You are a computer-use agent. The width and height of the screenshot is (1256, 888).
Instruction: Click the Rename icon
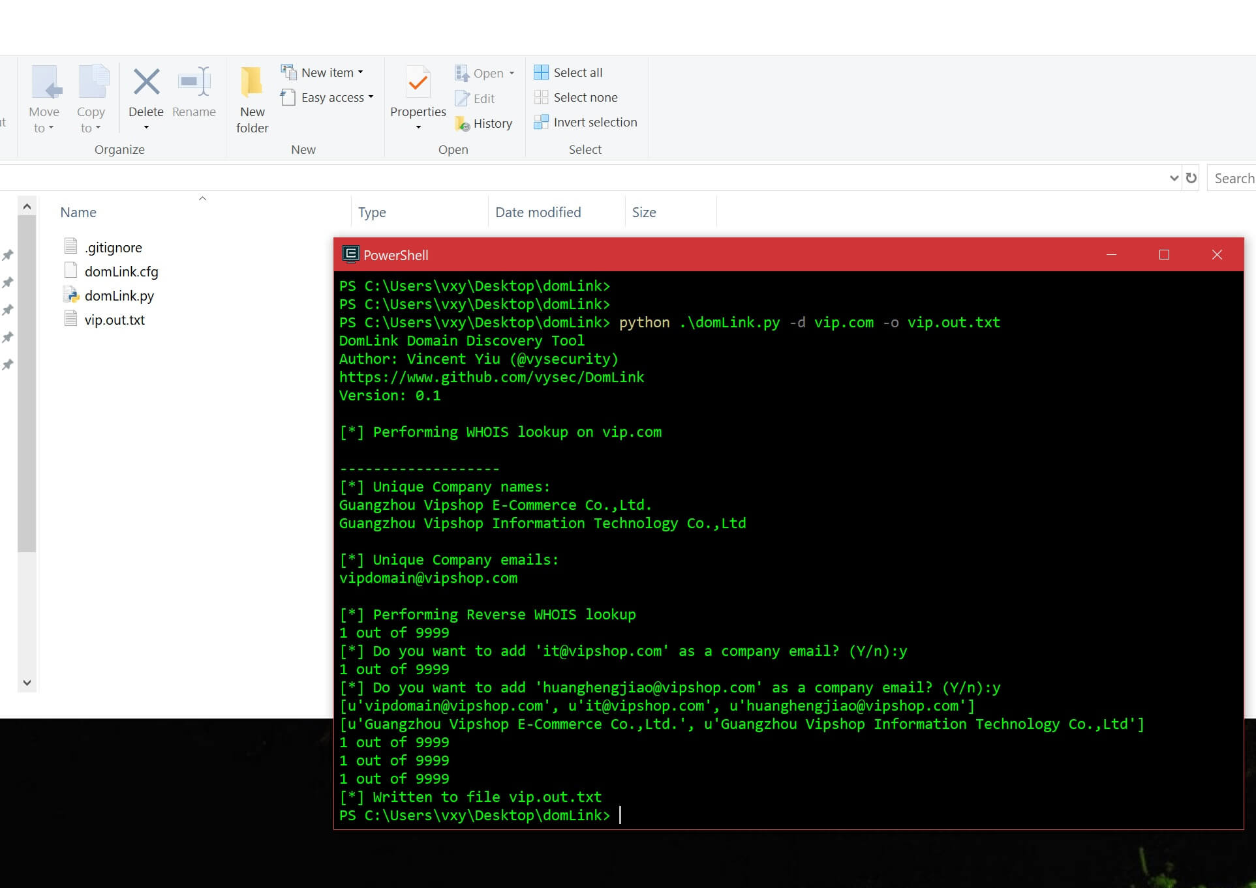click(x=194, y=82)
